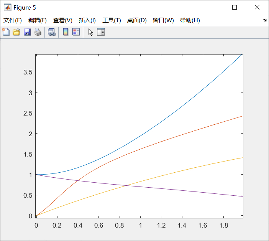Insert a colorbar using the toolbar icon
The height and width of the screenshot is (241, 269).
pos(66,32)
